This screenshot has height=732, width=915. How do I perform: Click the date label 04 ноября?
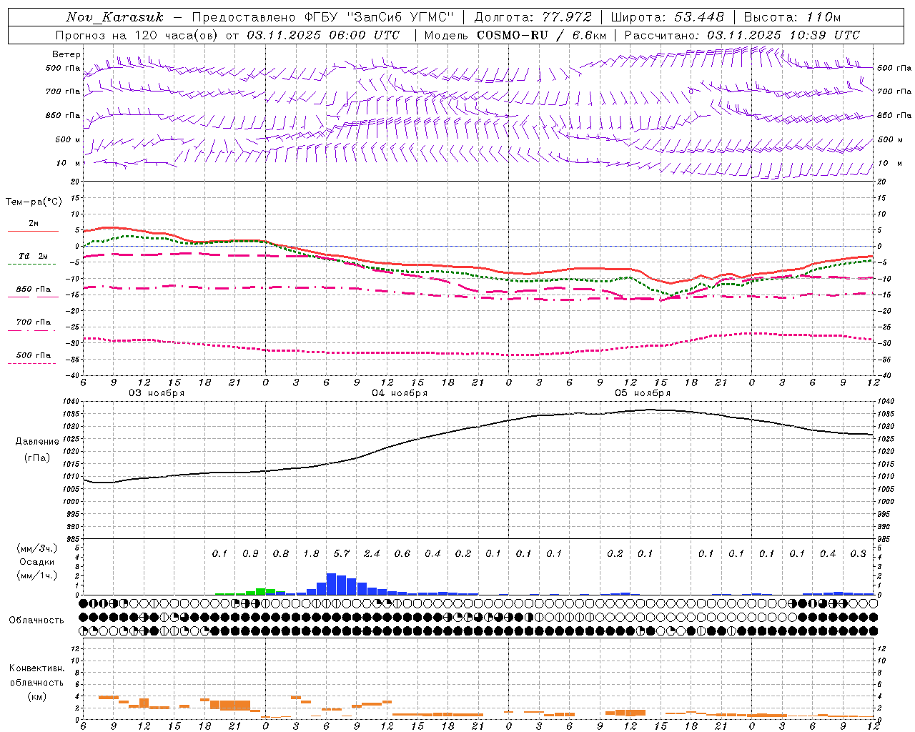[x=400, y=393]
